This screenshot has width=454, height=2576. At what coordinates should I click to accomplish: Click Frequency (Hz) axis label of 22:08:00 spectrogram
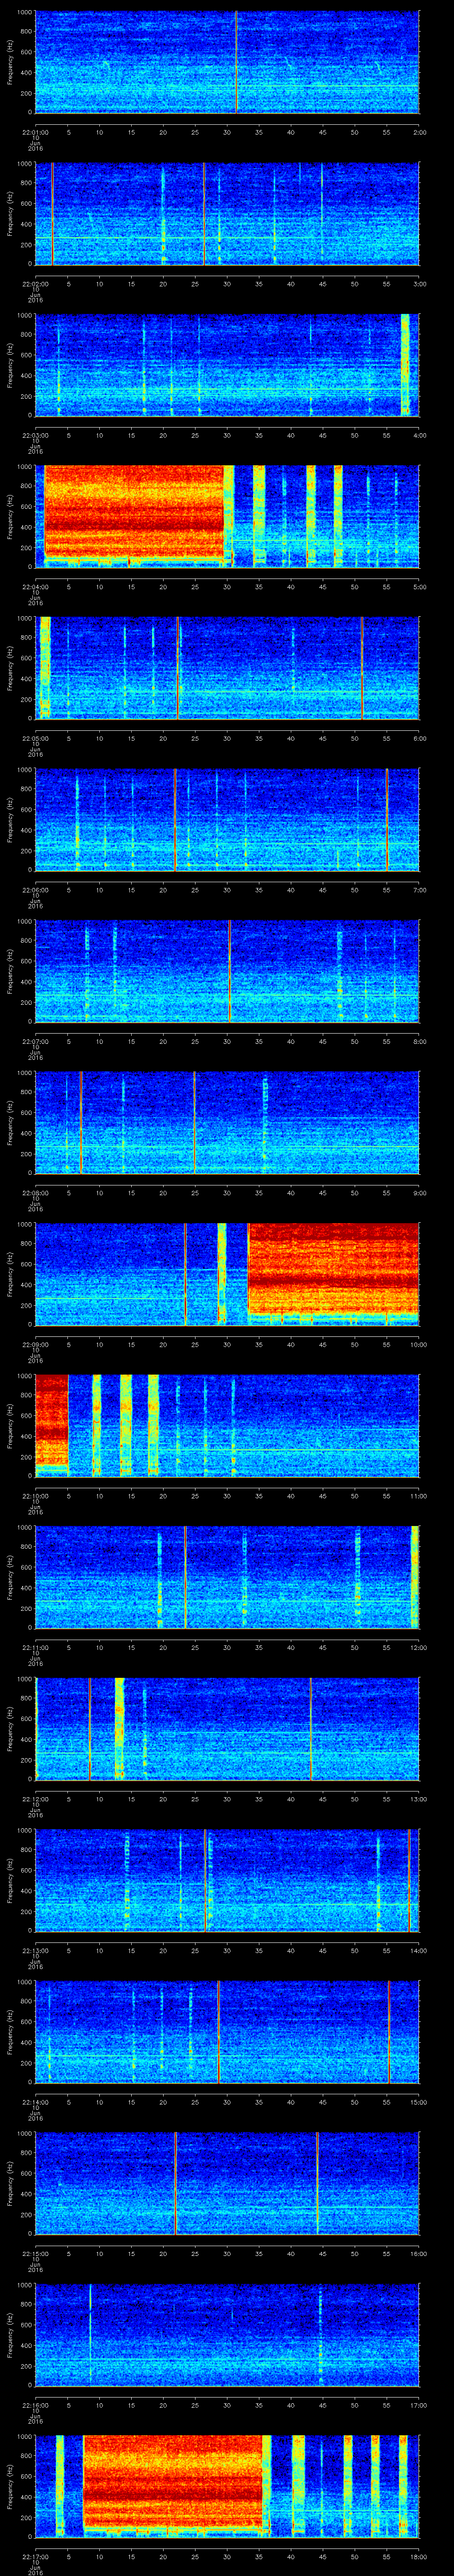[10, 1122]
